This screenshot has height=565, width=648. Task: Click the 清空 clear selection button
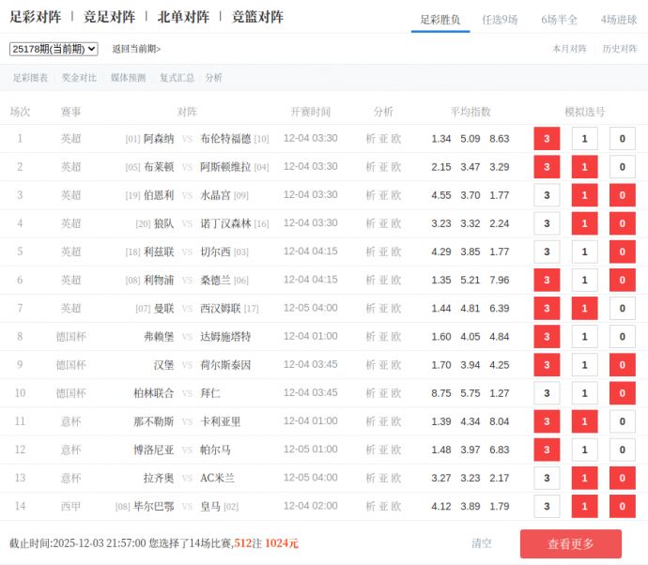482,543
